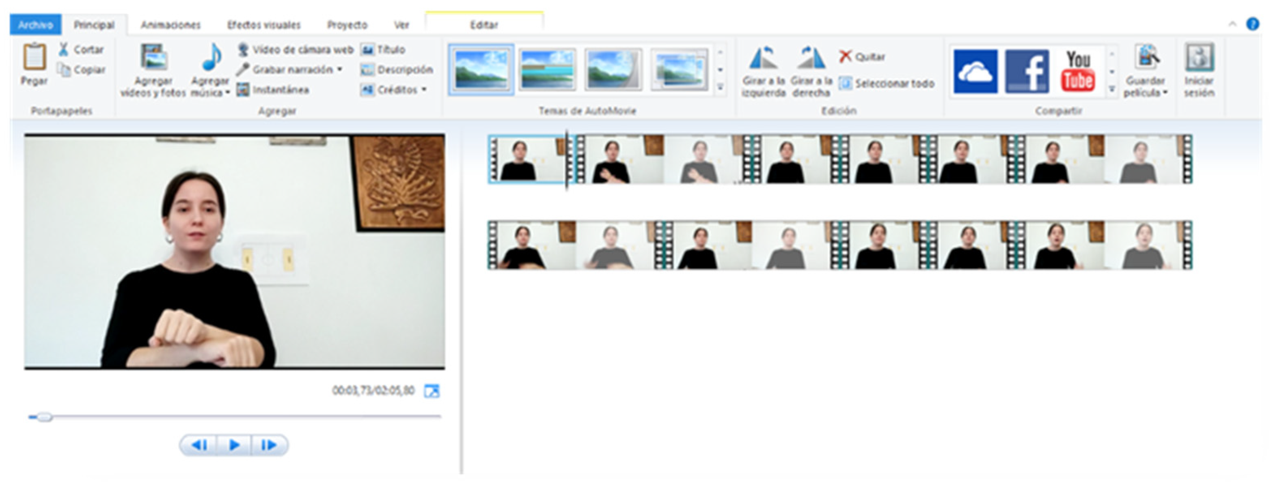Expand Guardar película dropdown
Screen dimensions: 1273x482
point(1165,93)
